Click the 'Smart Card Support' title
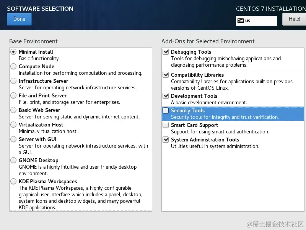The image size is (306, 230). tap(195, 125)
